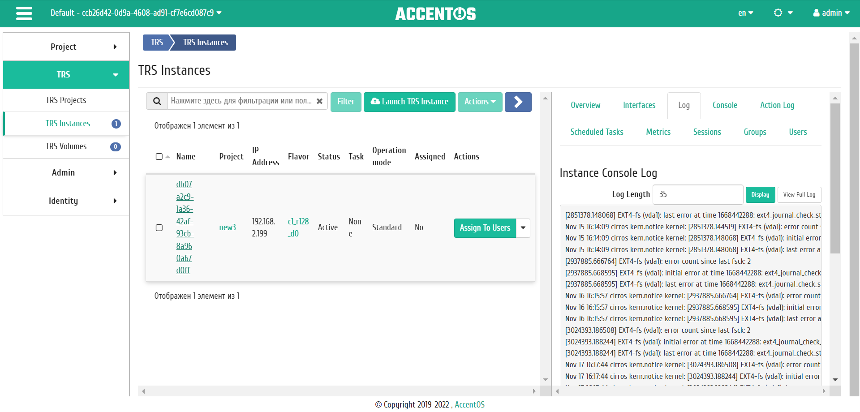Check the db07a2c9 instance row checkbox

point(159,227)
